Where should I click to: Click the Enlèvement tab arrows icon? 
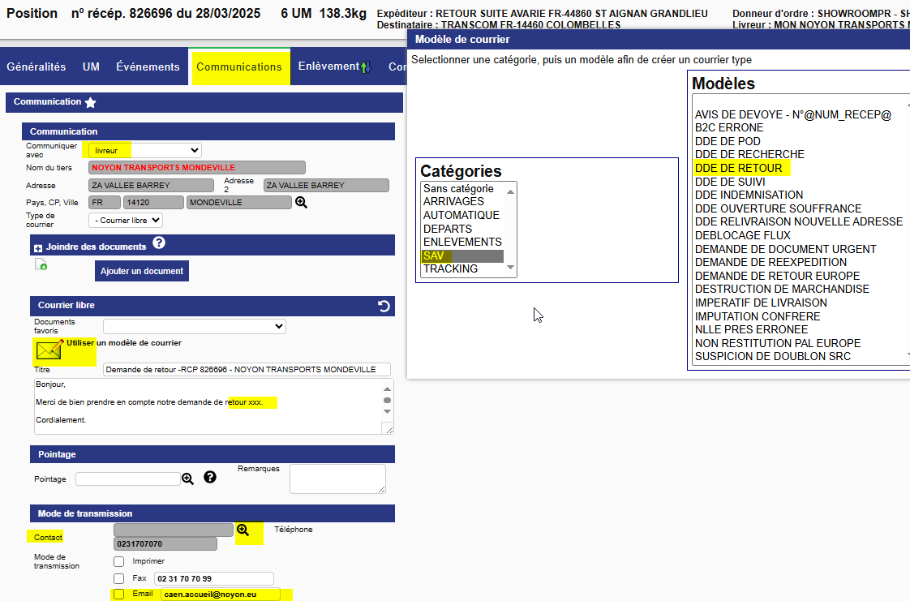[x=366, y=67]
